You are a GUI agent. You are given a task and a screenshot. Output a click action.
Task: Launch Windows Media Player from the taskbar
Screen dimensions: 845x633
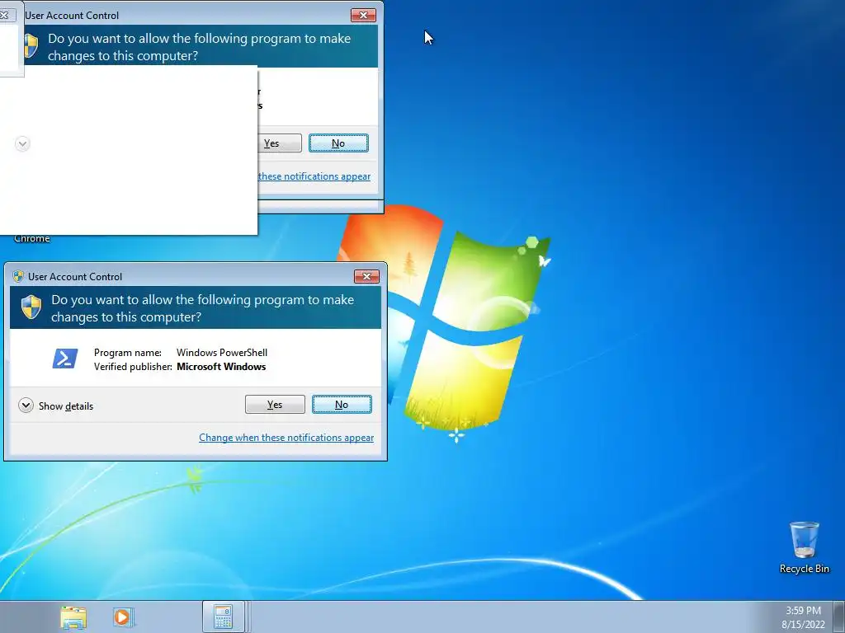click(123, 617)
